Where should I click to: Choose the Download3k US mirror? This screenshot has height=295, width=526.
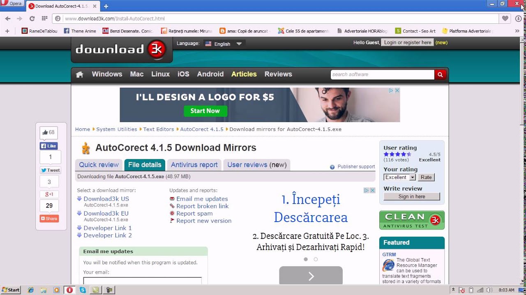click(106, 199)
